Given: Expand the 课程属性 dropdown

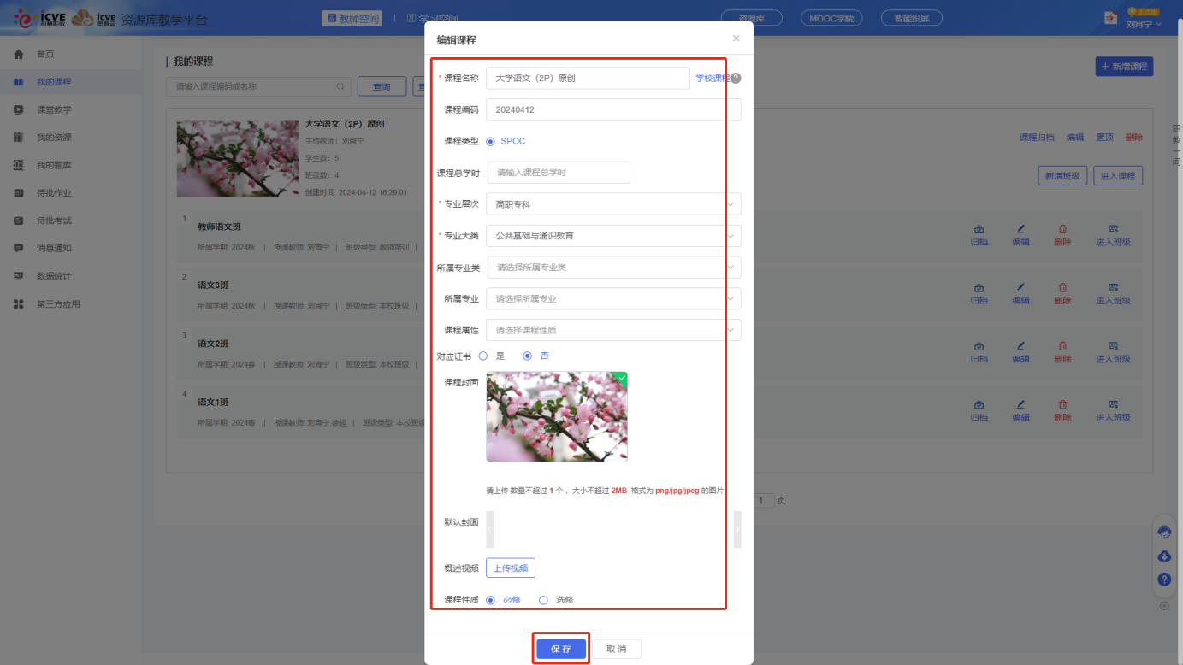Looking at the screenshot, I should [612, 330].
